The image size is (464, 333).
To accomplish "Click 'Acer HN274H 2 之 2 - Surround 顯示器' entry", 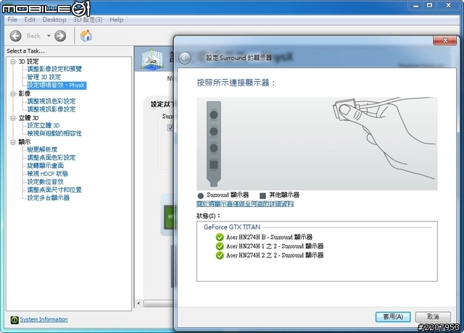I will 275,256.
